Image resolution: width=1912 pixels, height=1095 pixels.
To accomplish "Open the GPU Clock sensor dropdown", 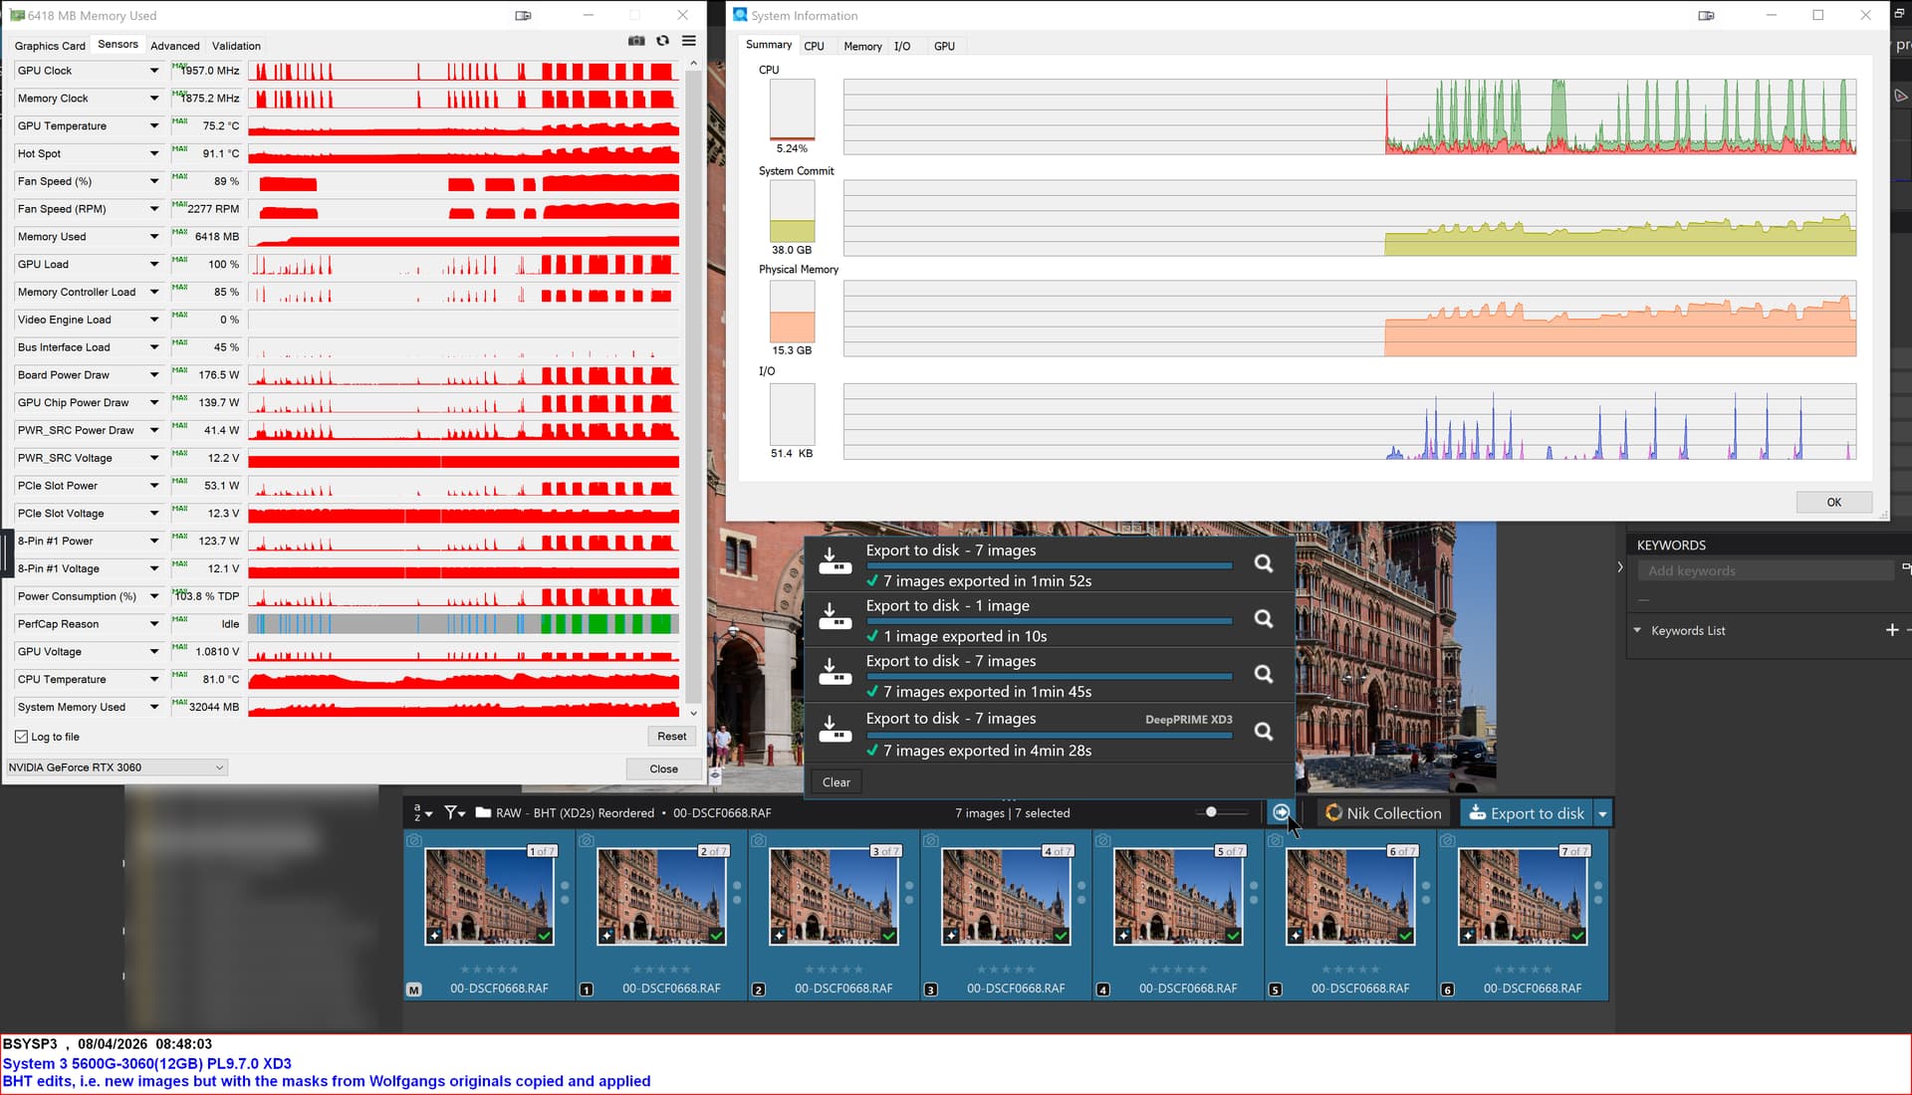I will 154,71.
